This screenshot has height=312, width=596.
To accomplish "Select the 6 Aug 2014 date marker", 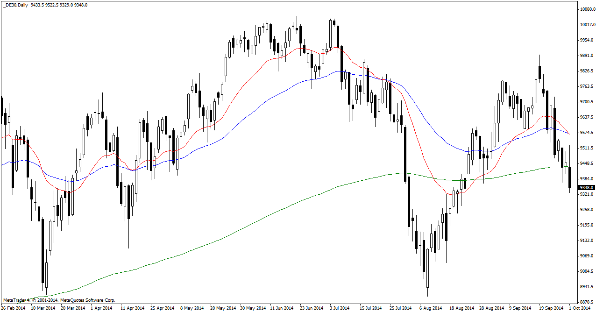I will tap(430, 308).
